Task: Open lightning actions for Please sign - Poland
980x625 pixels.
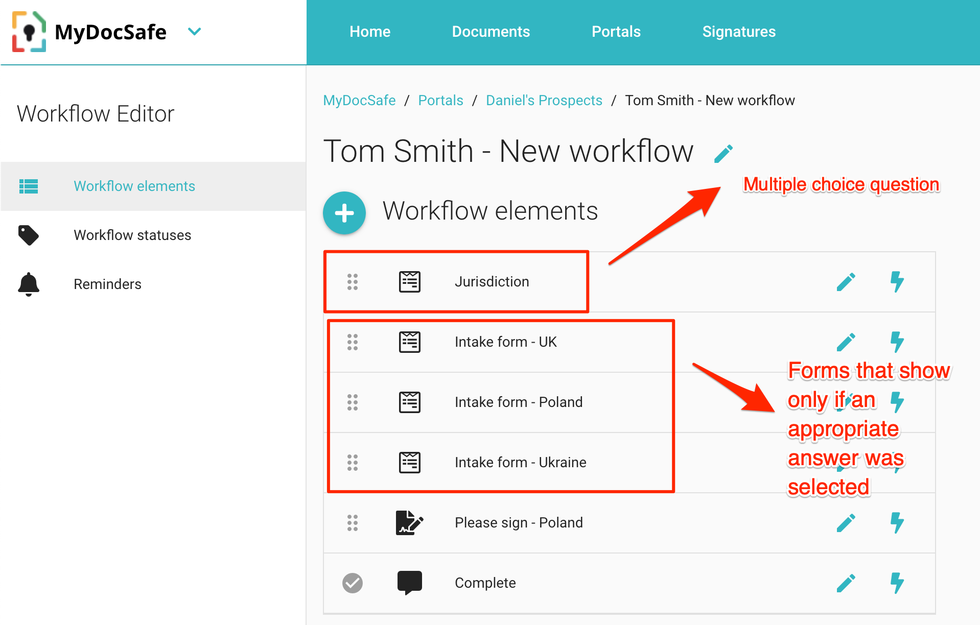Action: click(897, 523)
